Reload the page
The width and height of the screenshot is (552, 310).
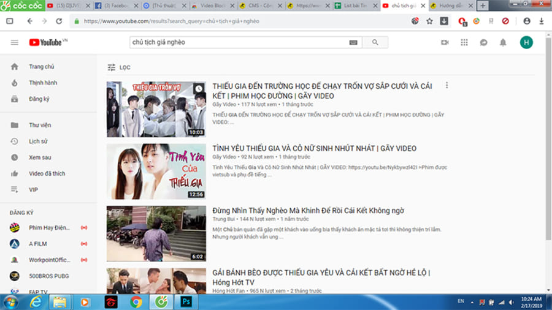pyautogui.click(x=59, y=21)
